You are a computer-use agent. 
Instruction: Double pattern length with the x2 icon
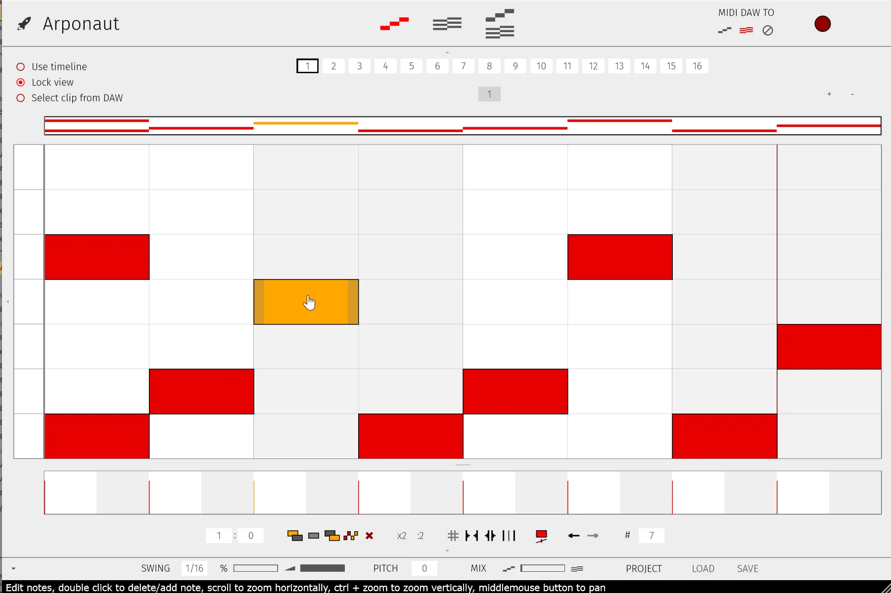(x=402, y=536)
